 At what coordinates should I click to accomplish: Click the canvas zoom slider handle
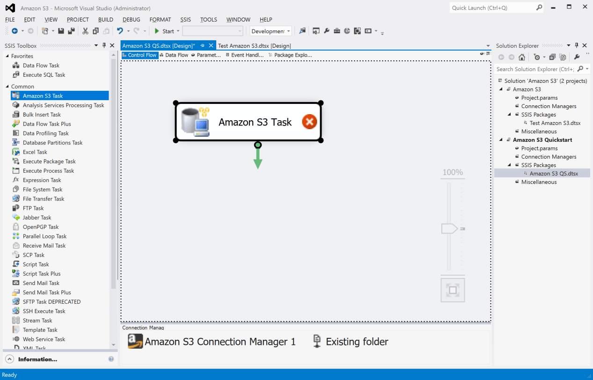[x=449, y=229]
